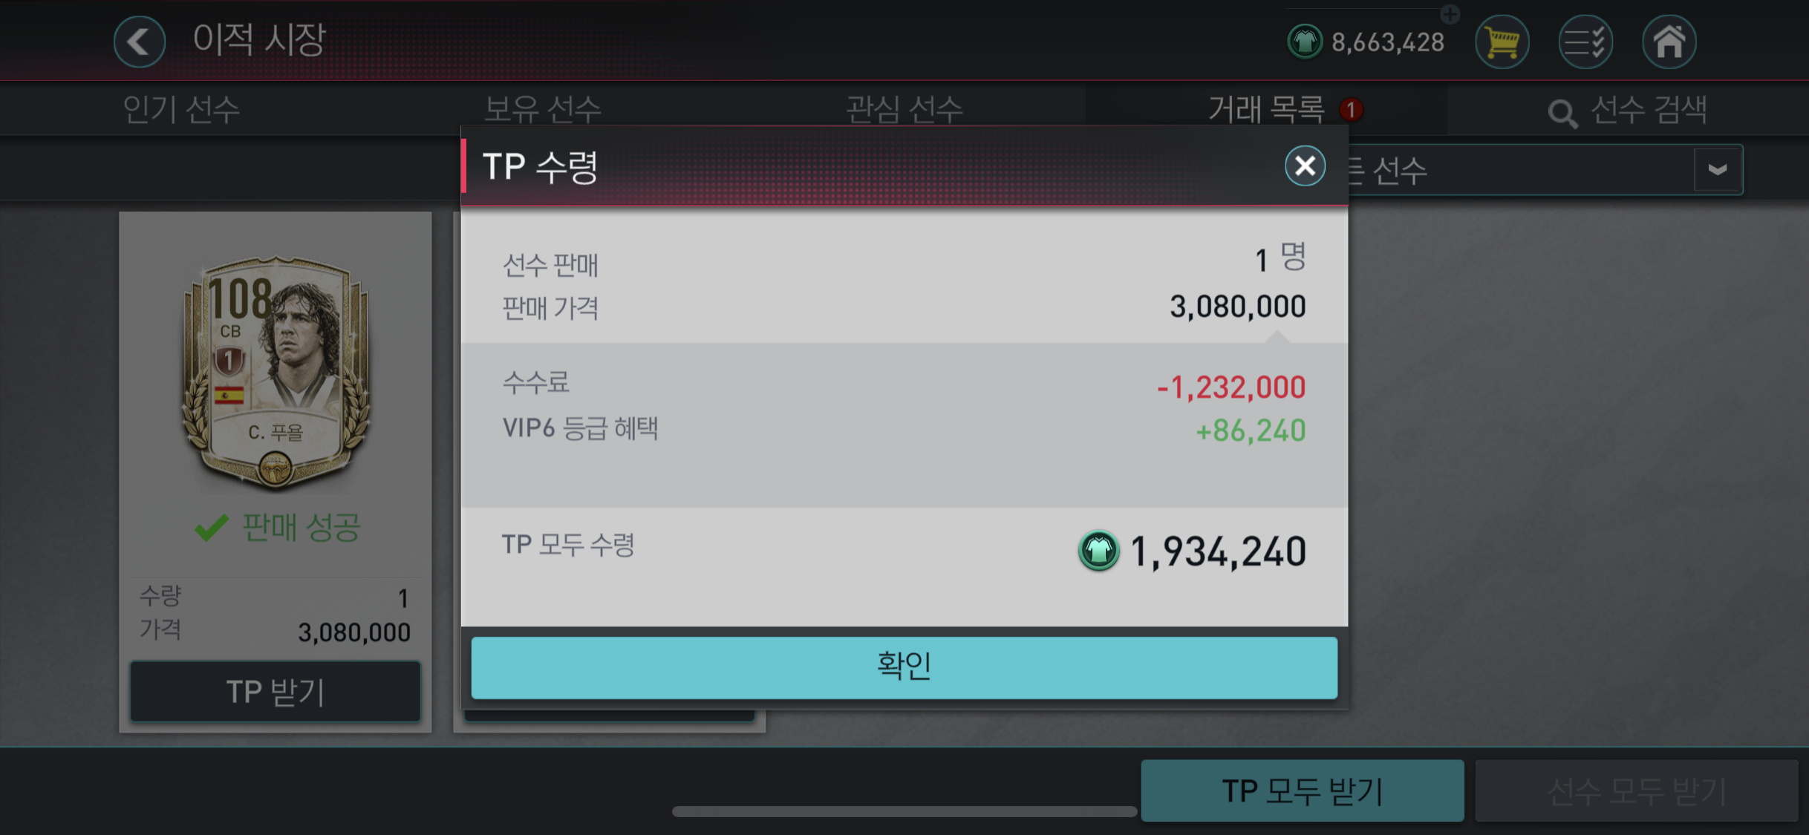Expand the player filter dropdown arrow

(x=1717, y=170)
